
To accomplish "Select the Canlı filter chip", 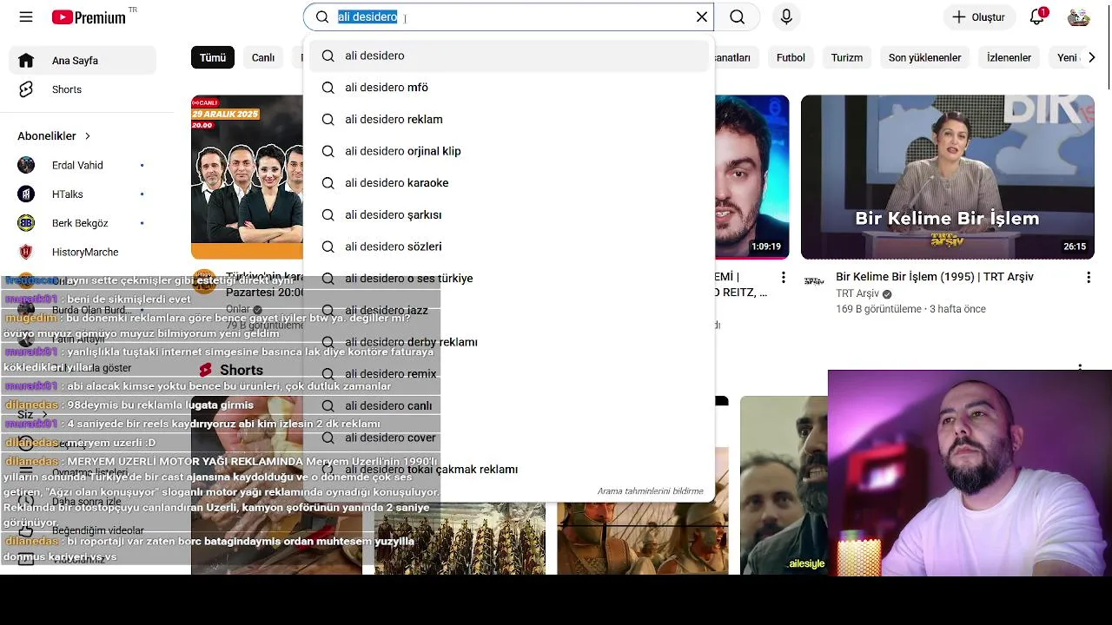I will click(x=263, y=57).
